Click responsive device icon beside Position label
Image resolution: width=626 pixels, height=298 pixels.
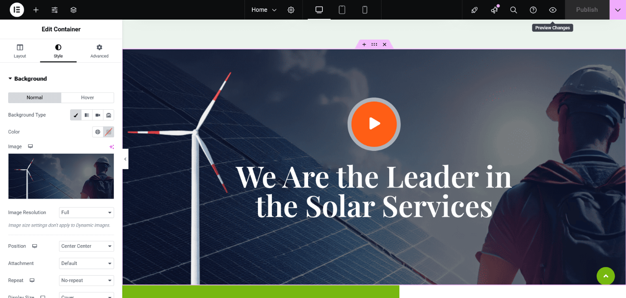click(35, 246)
